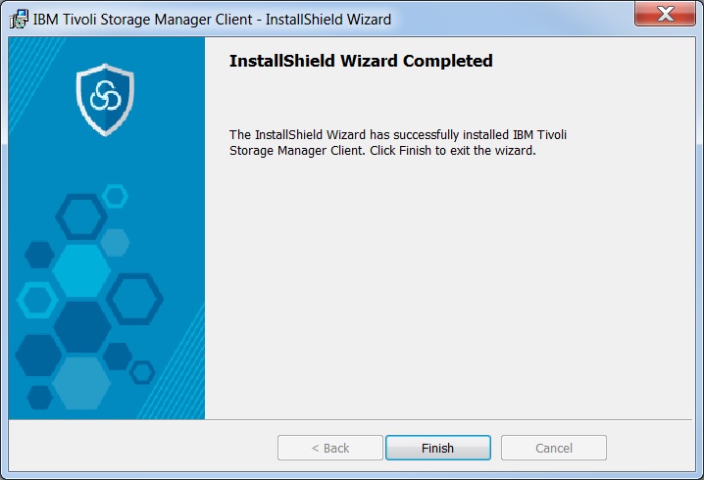This screenshot has height=480, width=704.
Task: Click the light-blue outlined hexagon on the left edge
Action: coord(37,300)
